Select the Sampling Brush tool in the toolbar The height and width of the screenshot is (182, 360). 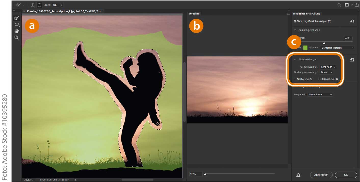[x=16, y=18]
